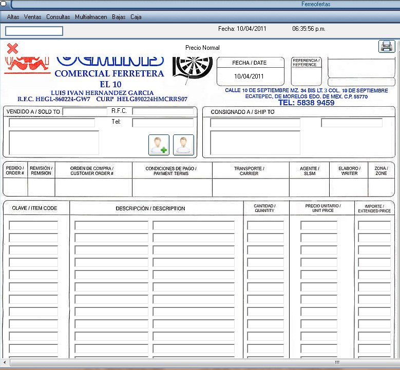
Task: Select the Multialmacen menu
Action: pyautogui.click(x=91, y=17)
